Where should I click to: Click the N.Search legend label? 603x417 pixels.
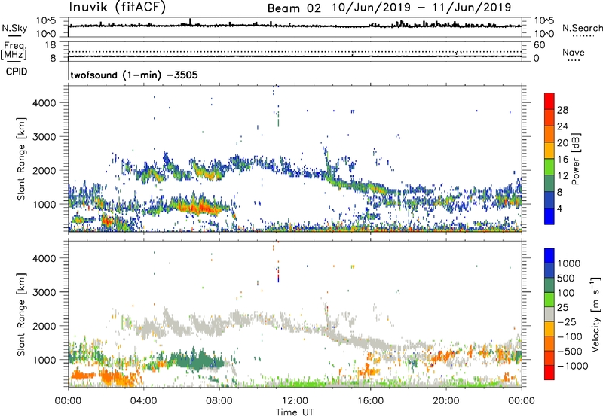[x=582, y=28]
